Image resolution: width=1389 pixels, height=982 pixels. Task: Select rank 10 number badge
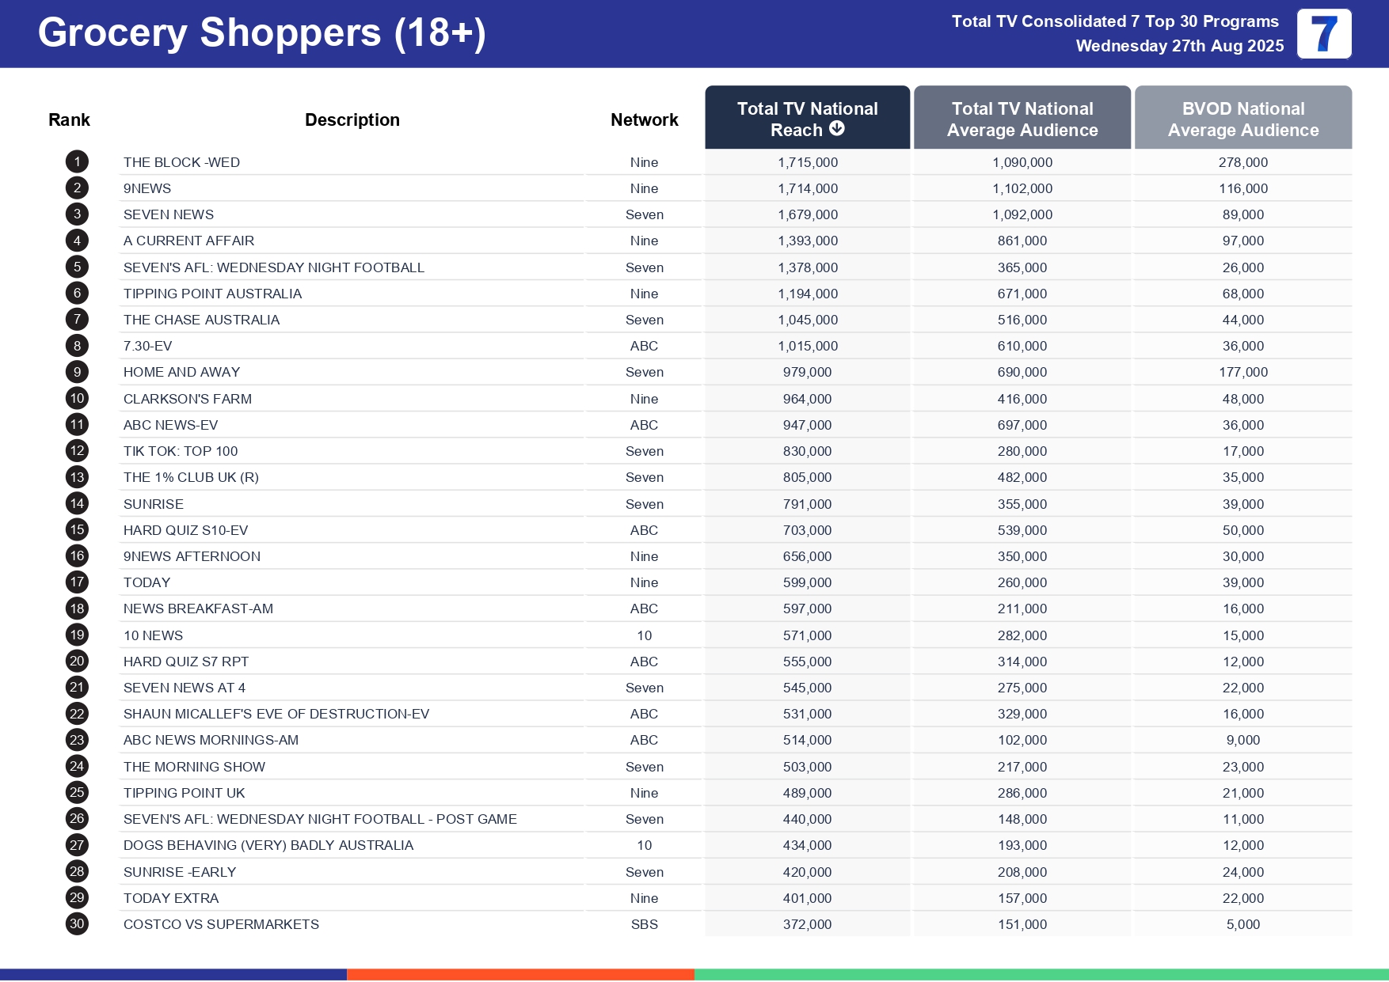[77, 399]
